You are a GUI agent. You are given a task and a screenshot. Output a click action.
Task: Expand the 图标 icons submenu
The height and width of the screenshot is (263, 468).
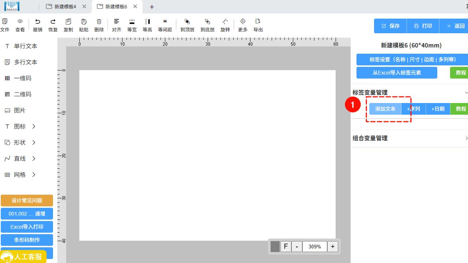[x=34, y=126]
